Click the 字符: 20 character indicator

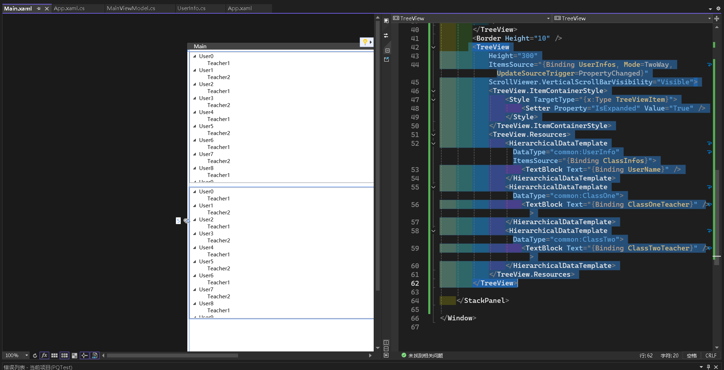point(669,355)
